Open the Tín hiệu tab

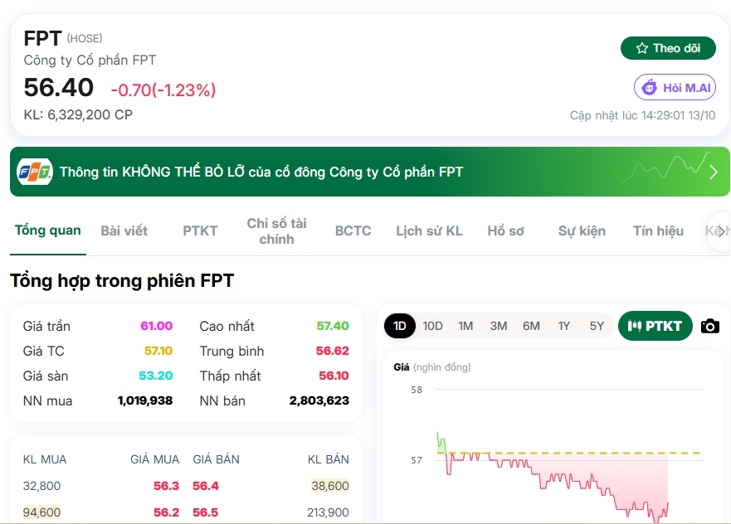[658, 230]
